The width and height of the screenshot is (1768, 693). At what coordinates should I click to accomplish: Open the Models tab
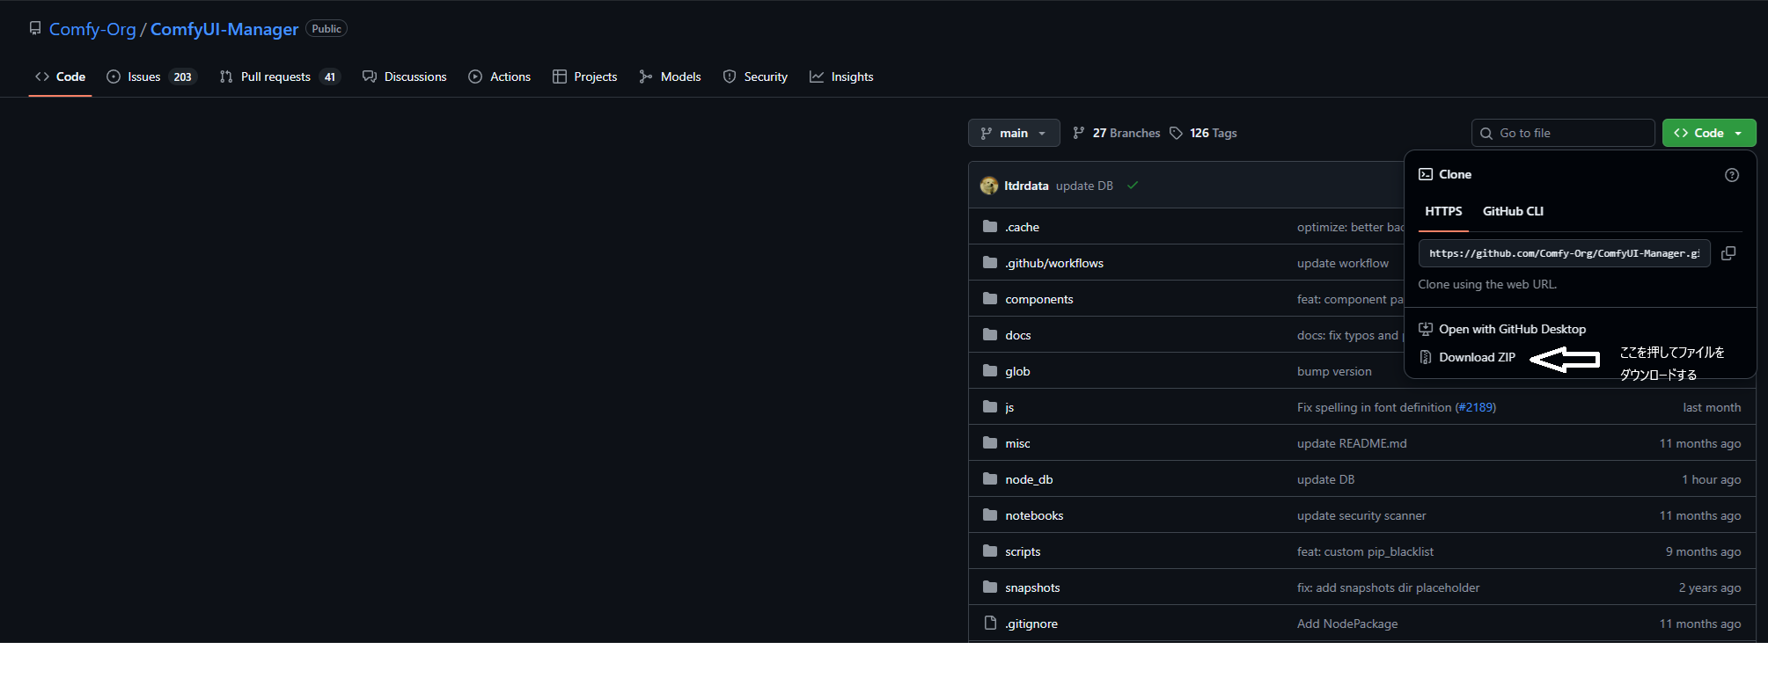coord(671,77)
